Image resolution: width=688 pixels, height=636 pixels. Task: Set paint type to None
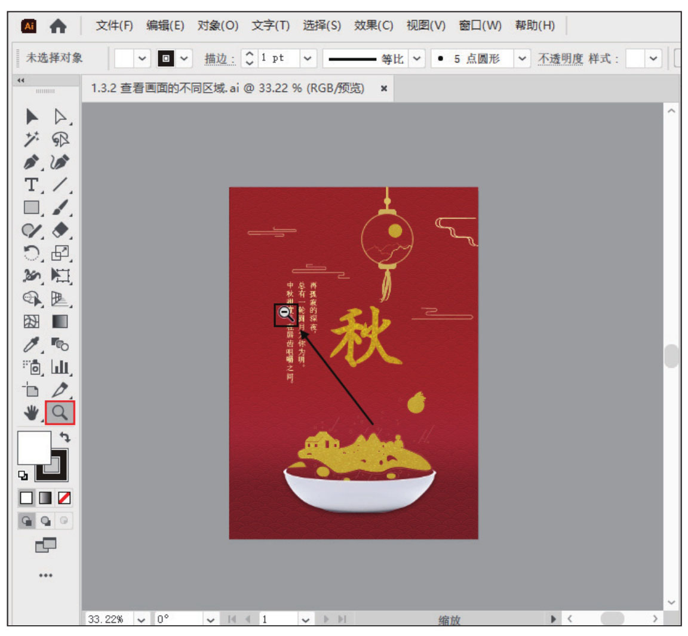[x=64, y=497]
